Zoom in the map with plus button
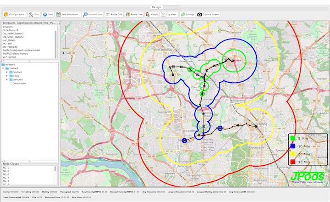This screenshot has height=202, width=330. 63,53
